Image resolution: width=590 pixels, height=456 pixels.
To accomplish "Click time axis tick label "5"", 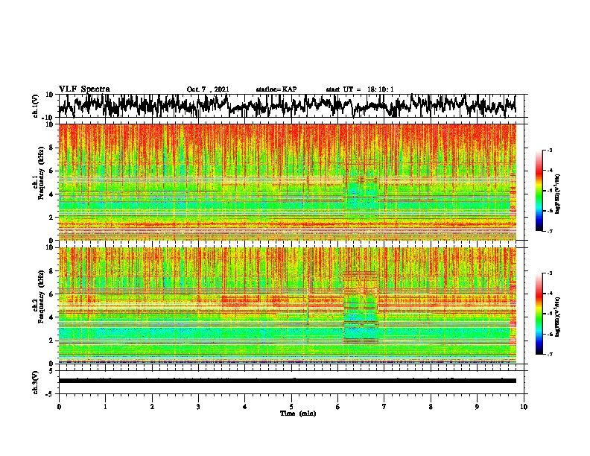I will click(291, 407).
